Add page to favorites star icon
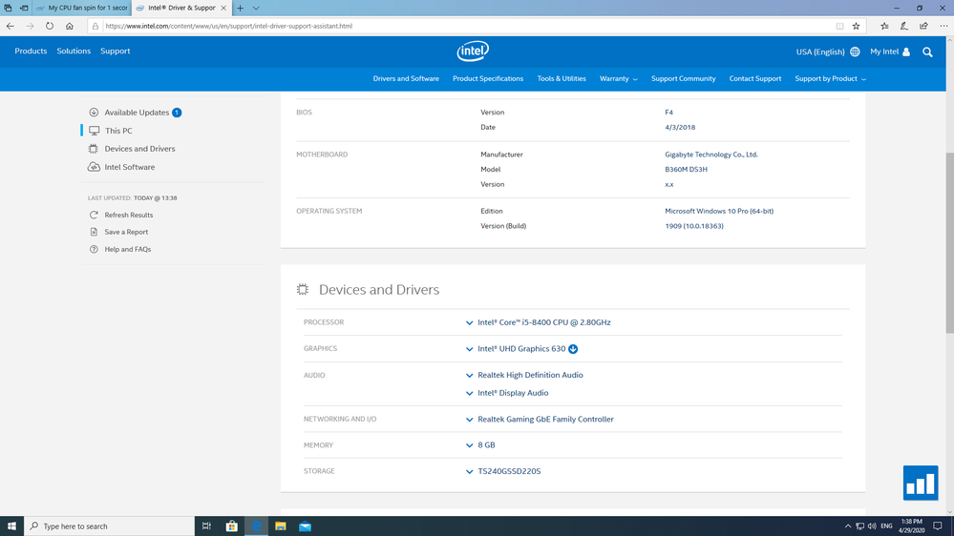This screenshot has height=536, width=954. tap(856, 26)
